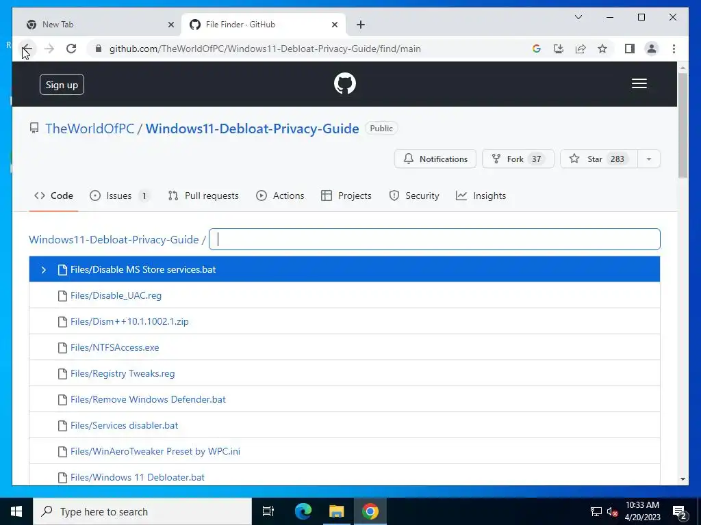Open the Pull requests tab
The height and width of the screenshot is (525, 701).
pyautogui.click(x=203, y=196)
